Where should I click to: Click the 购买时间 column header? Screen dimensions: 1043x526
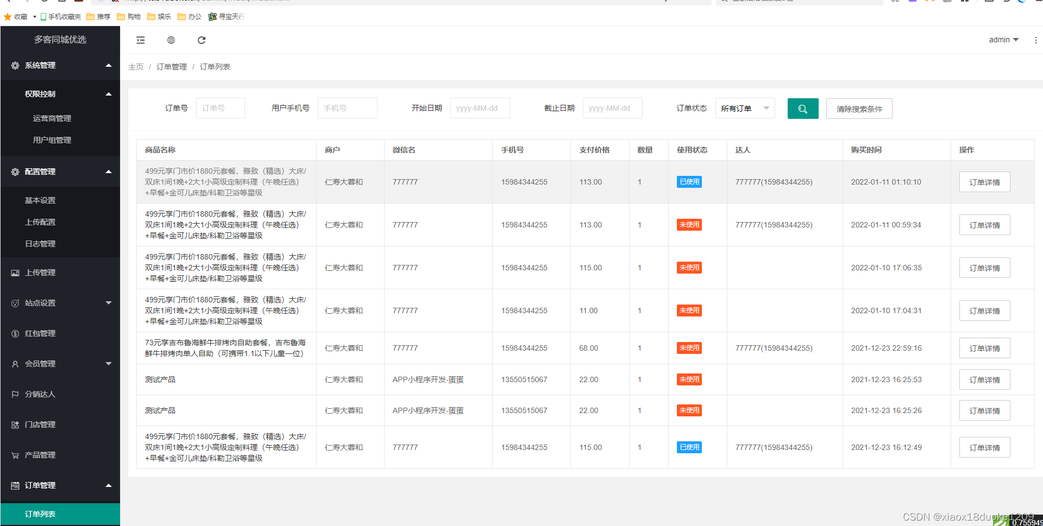coord(866,150)
